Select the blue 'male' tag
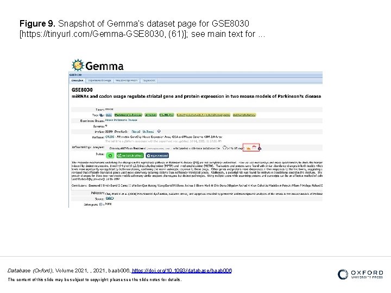The height and width of the screenshot is (293, 391). 109,115
